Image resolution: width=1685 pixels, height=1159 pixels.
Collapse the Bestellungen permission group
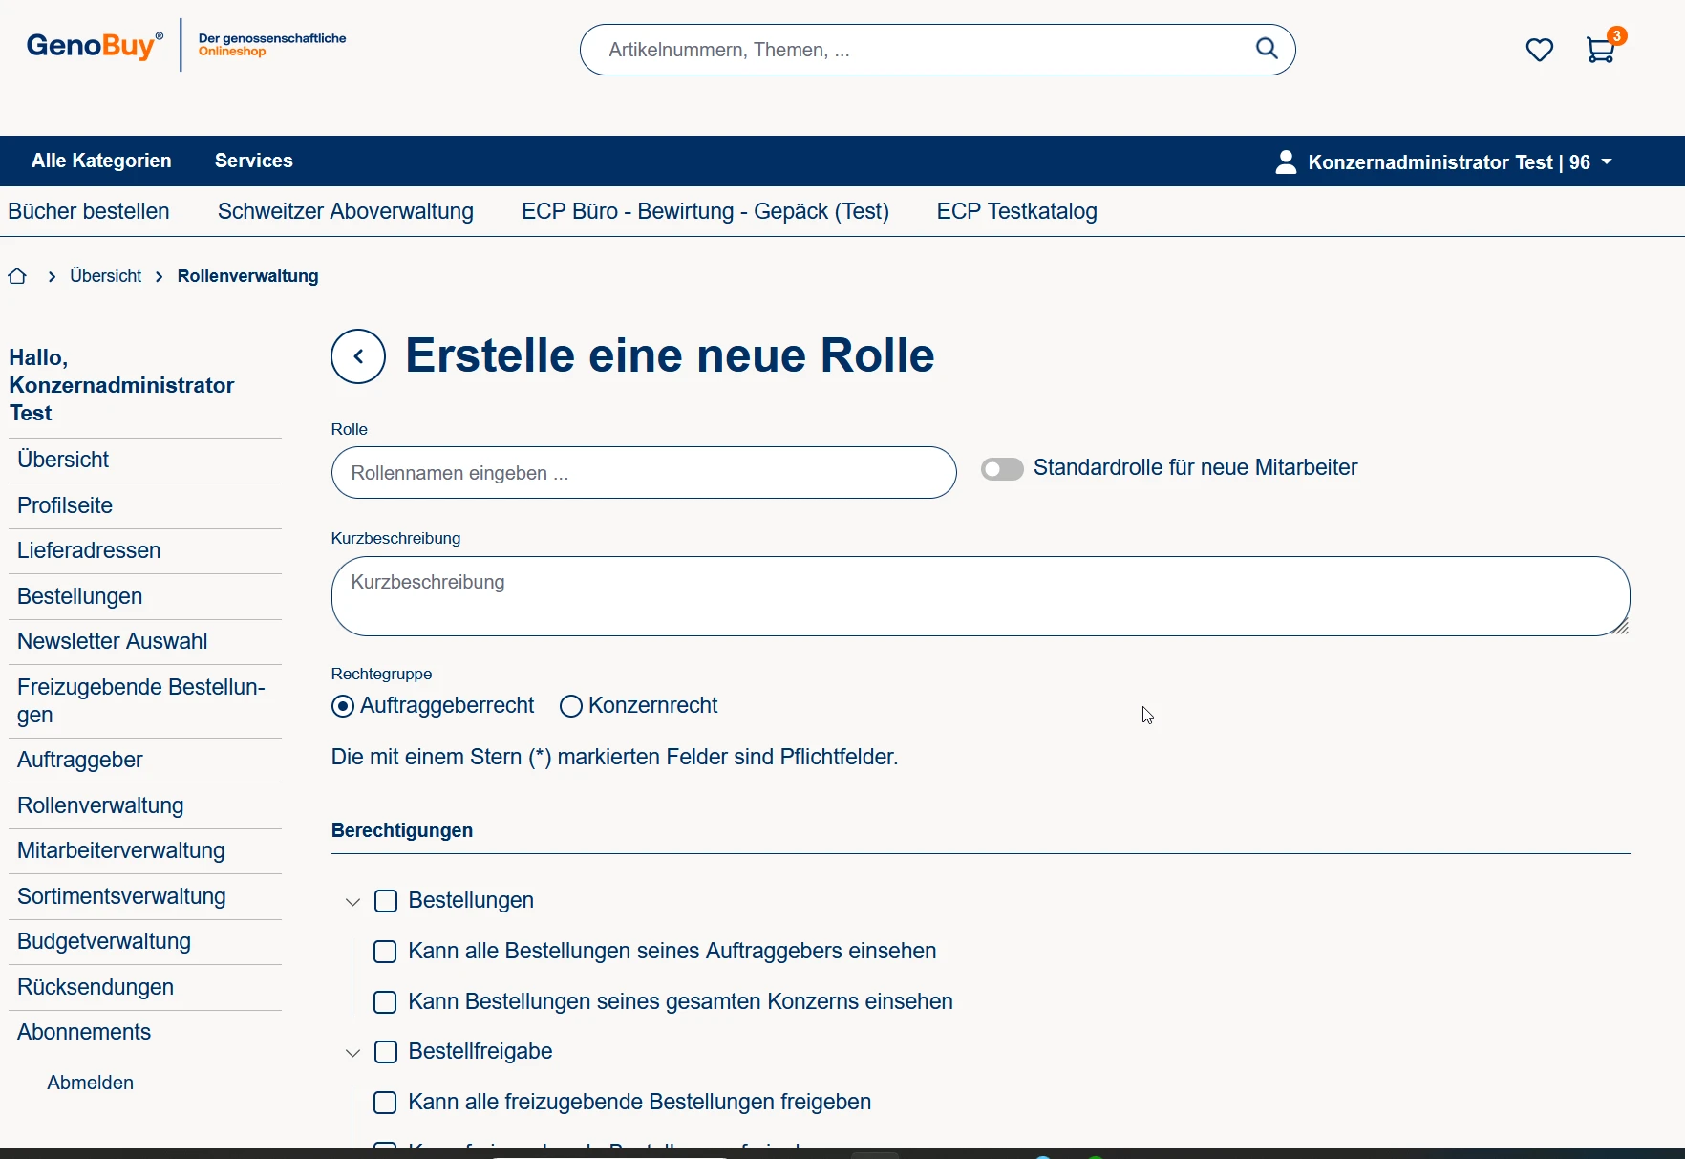352,902
